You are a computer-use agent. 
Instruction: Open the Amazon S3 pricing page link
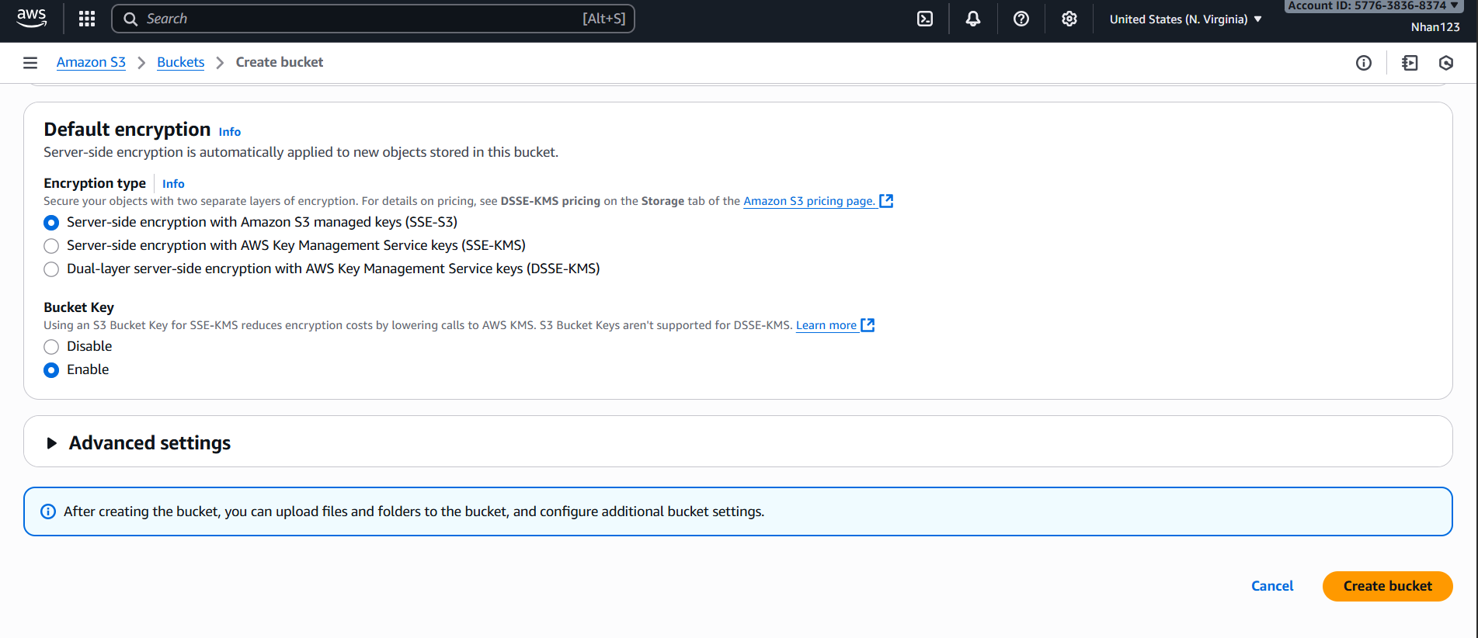[x=809, y=201]
